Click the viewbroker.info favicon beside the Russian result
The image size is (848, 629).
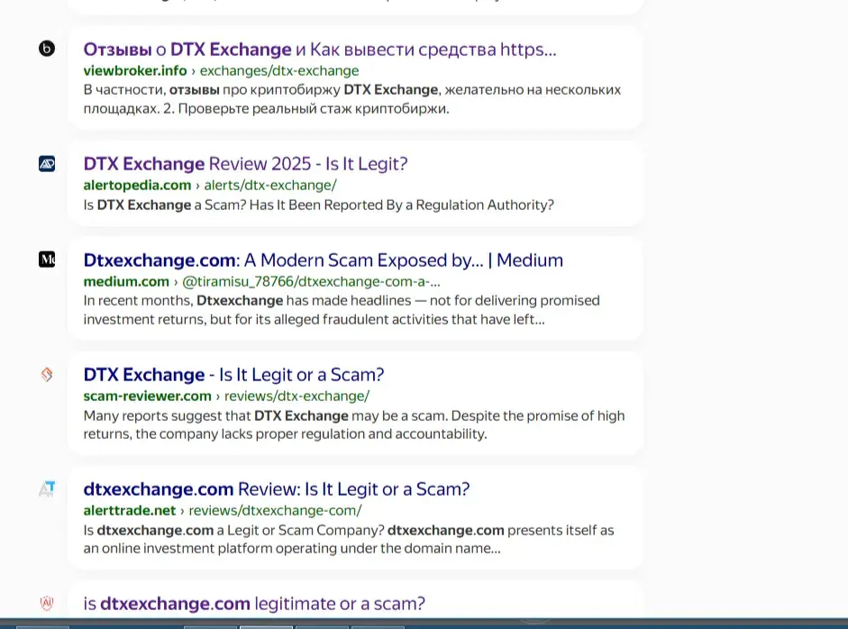point(47,49)
